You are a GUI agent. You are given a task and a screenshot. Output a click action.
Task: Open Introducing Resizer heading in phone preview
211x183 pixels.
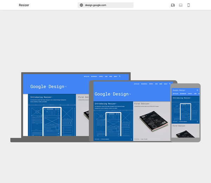coord(182,98)
